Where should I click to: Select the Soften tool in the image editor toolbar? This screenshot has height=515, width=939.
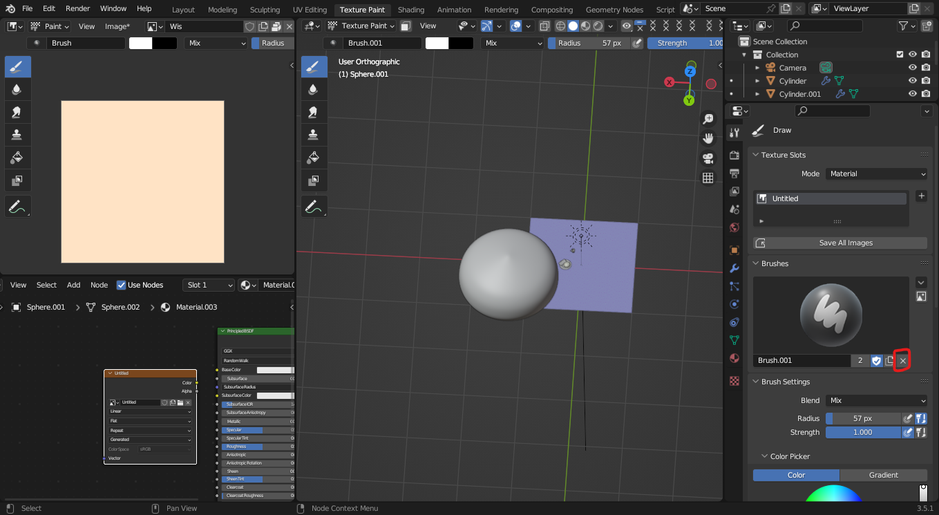point(17,89)
